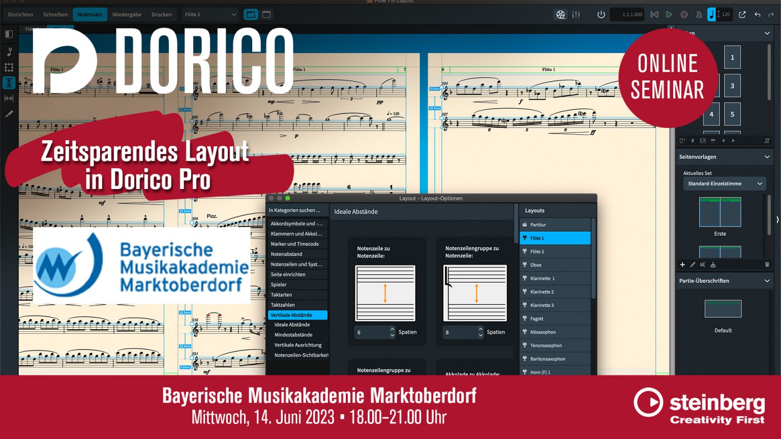Screen dimensions: 781x439
Task: Click the page number change icon
Action: click(x=693, y=141)
